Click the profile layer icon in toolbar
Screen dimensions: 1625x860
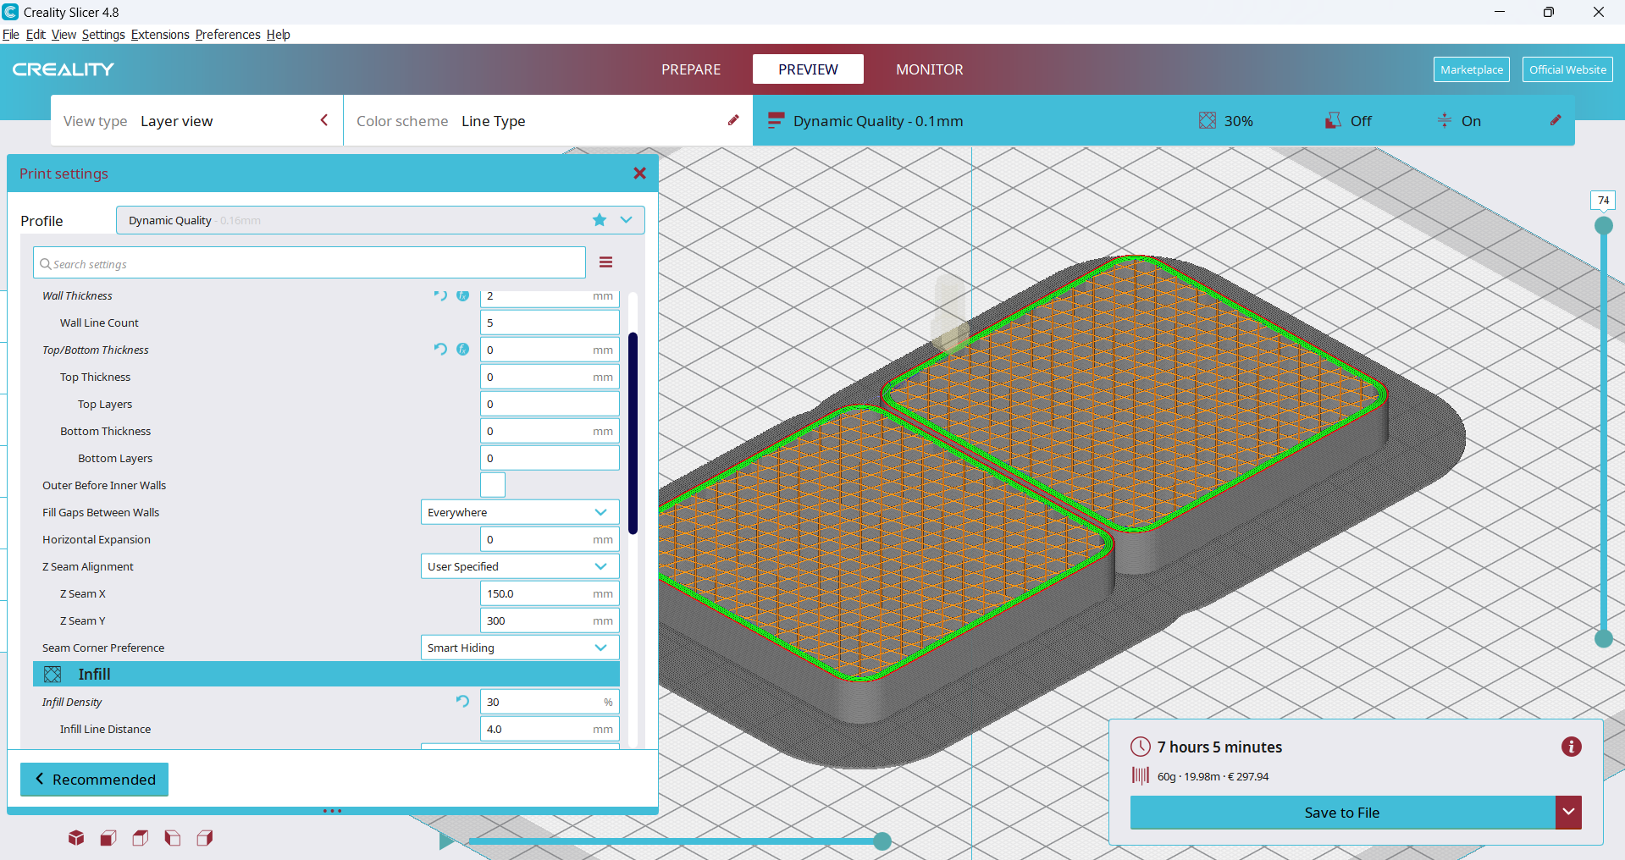pos(776,120)
